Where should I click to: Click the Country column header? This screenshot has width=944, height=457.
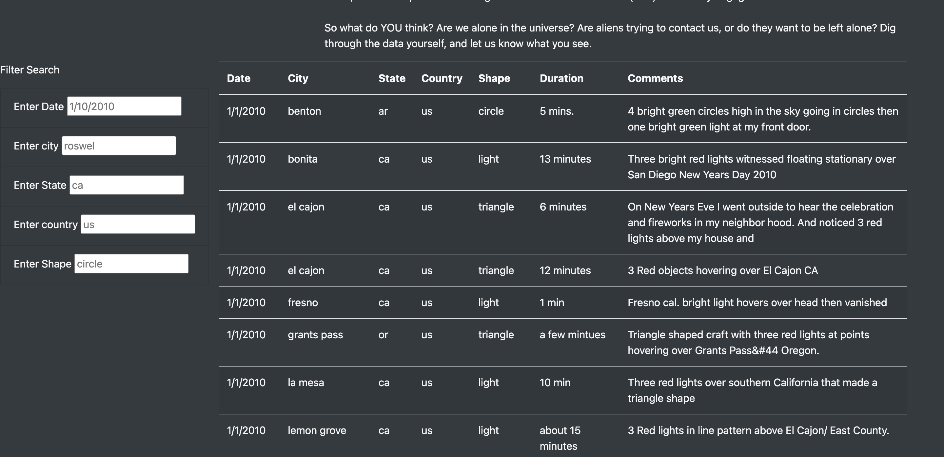(442, 78)
